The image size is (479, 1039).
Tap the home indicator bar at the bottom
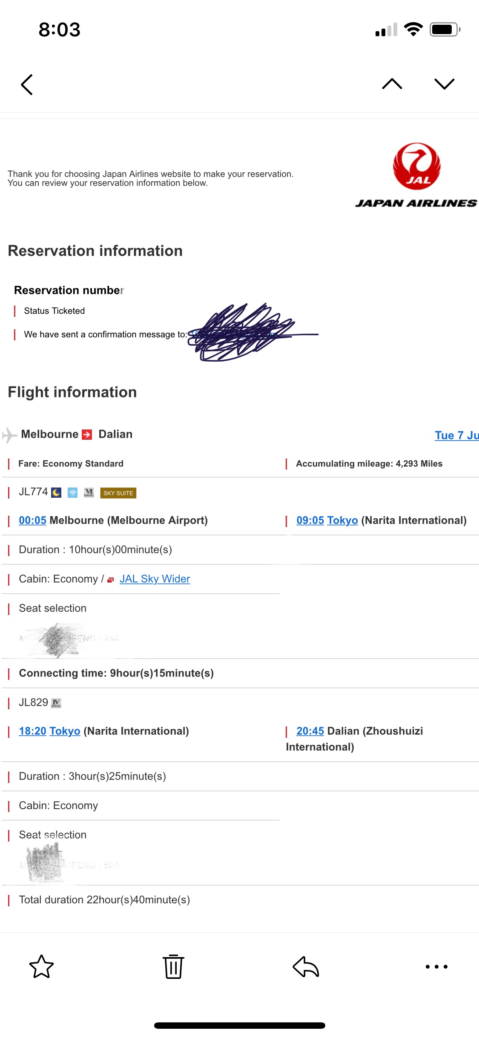click(240, 1025)
